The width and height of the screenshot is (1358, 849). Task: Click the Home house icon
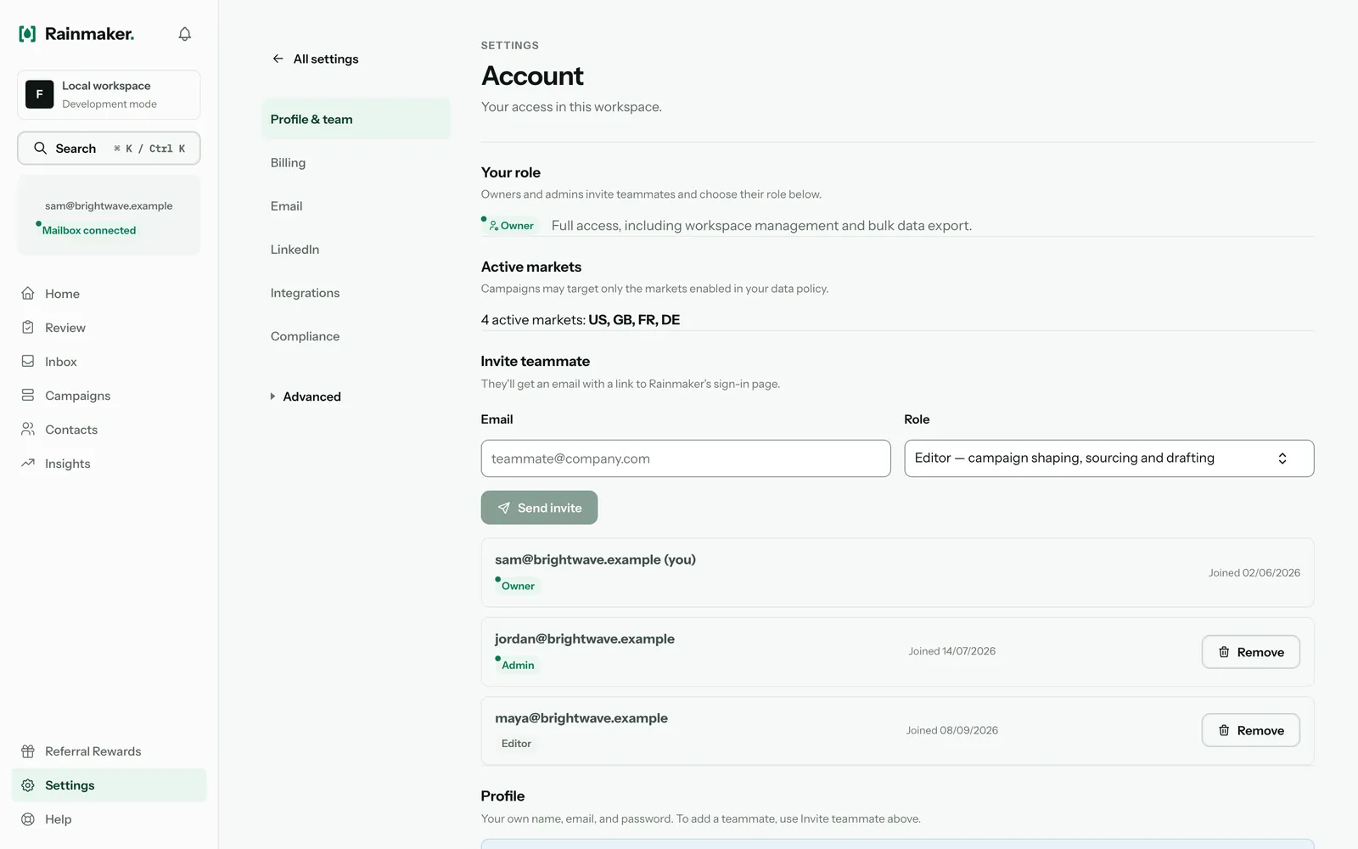[x=28, y=293]
